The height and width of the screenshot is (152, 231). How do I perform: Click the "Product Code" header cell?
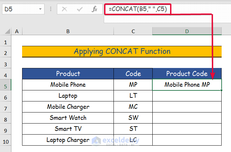[187, 74]
